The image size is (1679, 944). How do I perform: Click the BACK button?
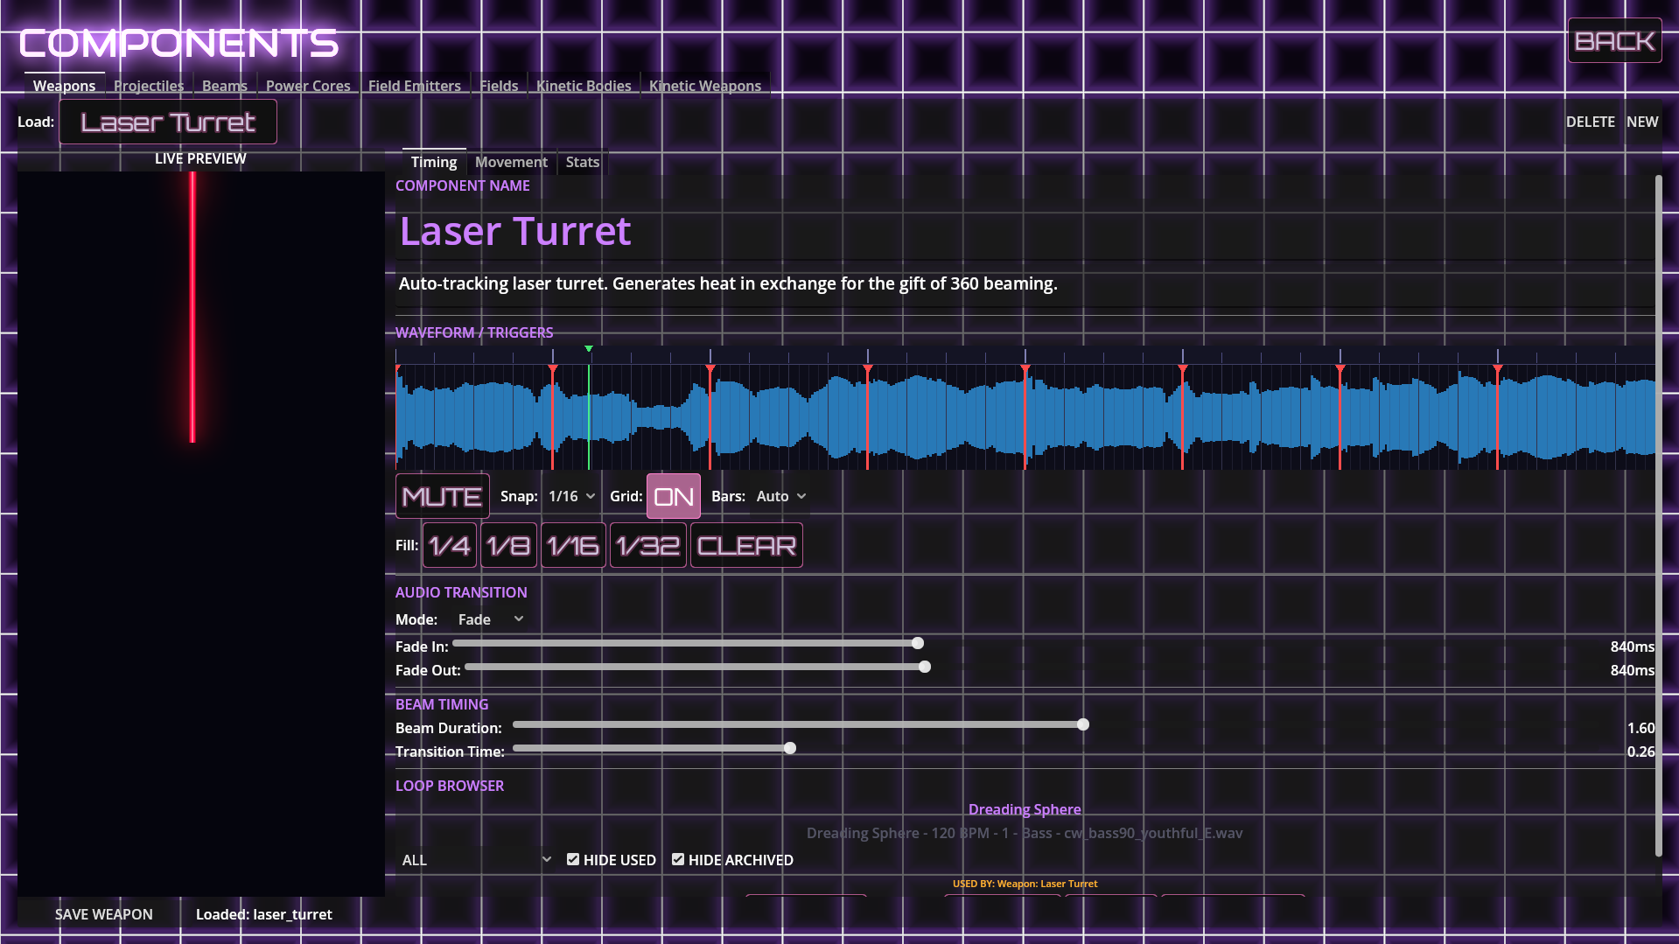click(x=1614, y=41)
